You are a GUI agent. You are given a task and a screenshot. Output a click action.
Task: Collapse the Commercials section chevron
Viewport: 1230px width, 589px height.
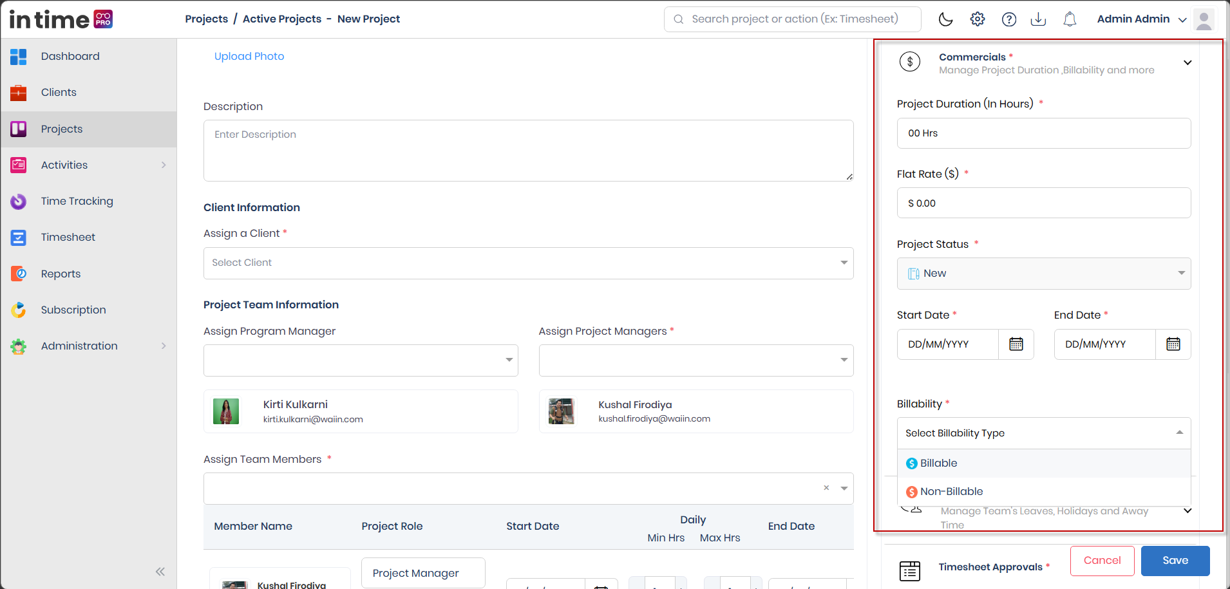[x=1187, y=63]
